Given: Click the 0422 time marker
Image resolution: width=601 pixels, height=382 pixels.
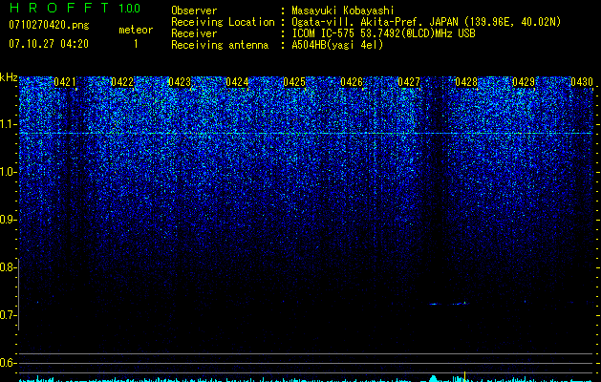Looking at the screenshot, I should pos(122,82).
